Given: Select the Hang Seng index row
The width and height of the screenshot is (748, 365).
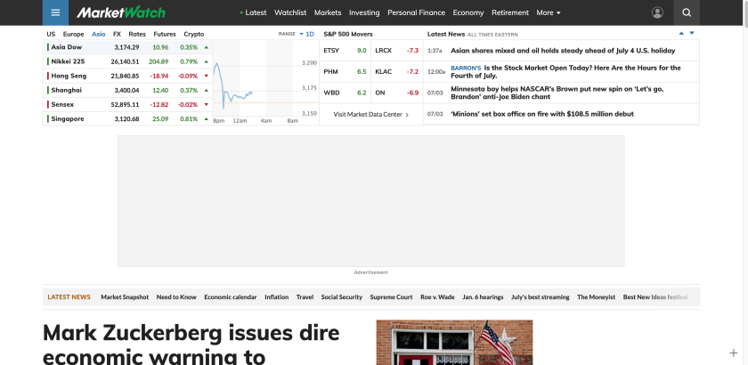Looking at the screenshot, I should click(128, 76).
